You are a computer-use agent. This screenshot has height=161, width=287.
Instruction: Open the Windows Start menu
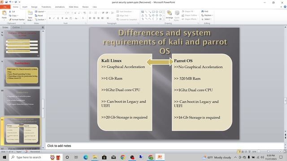pos(4,157)
